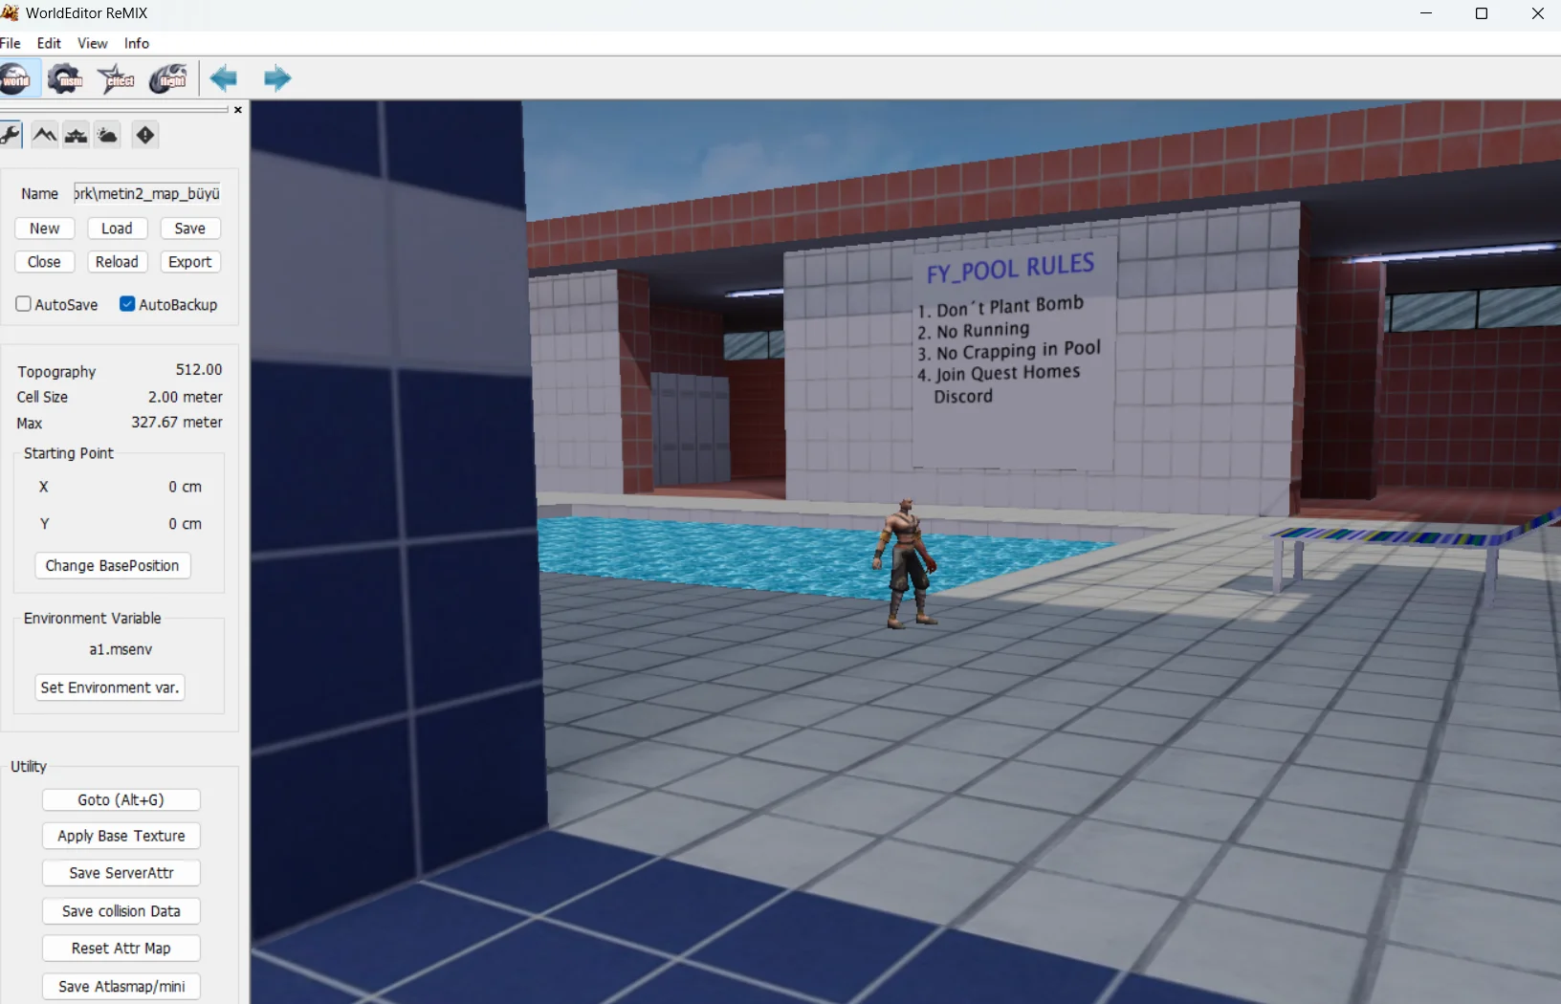Click Apply Base Texture button
Image resolution: width=1561 pixels, height=1004 pixels.
[x=121, y=836]
